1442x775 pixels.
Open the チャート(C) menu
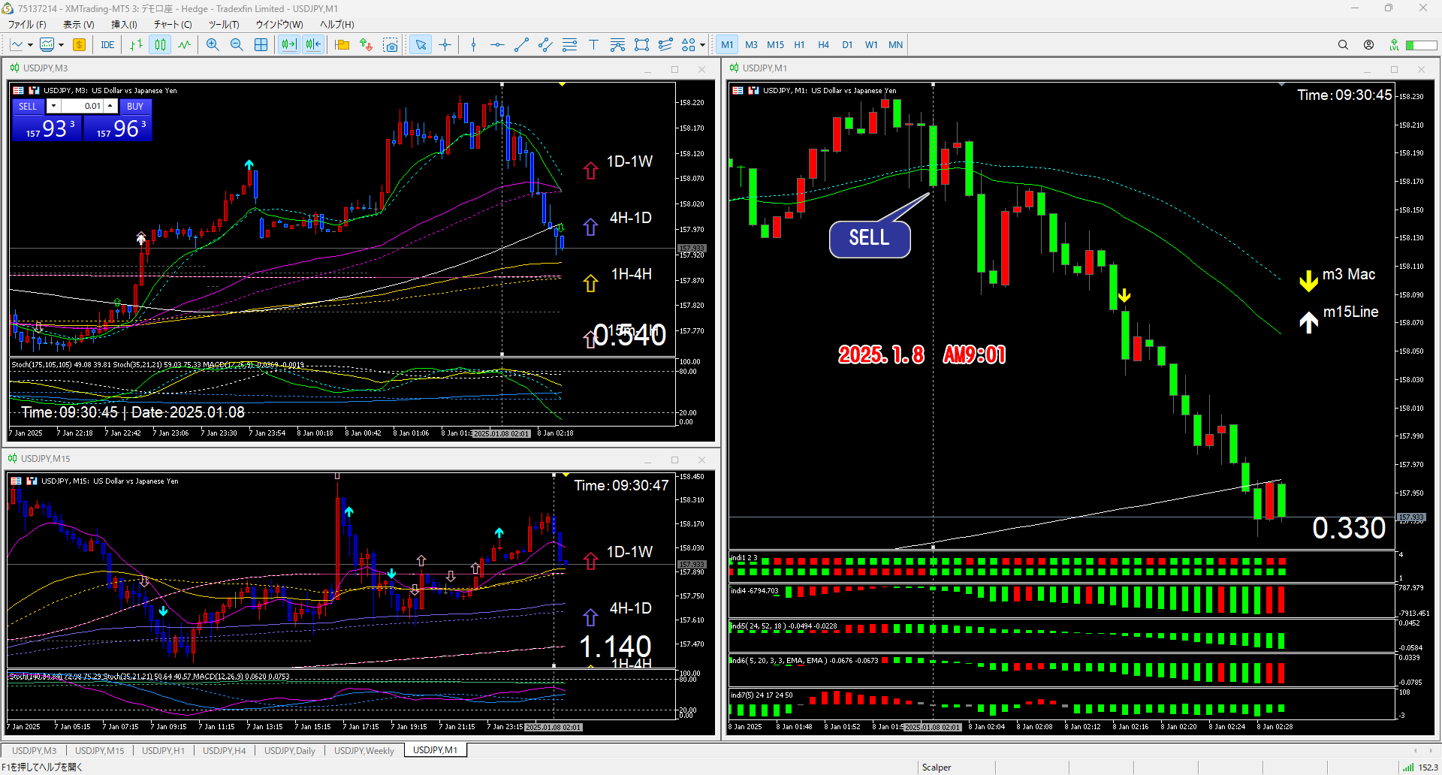point(173,24)
